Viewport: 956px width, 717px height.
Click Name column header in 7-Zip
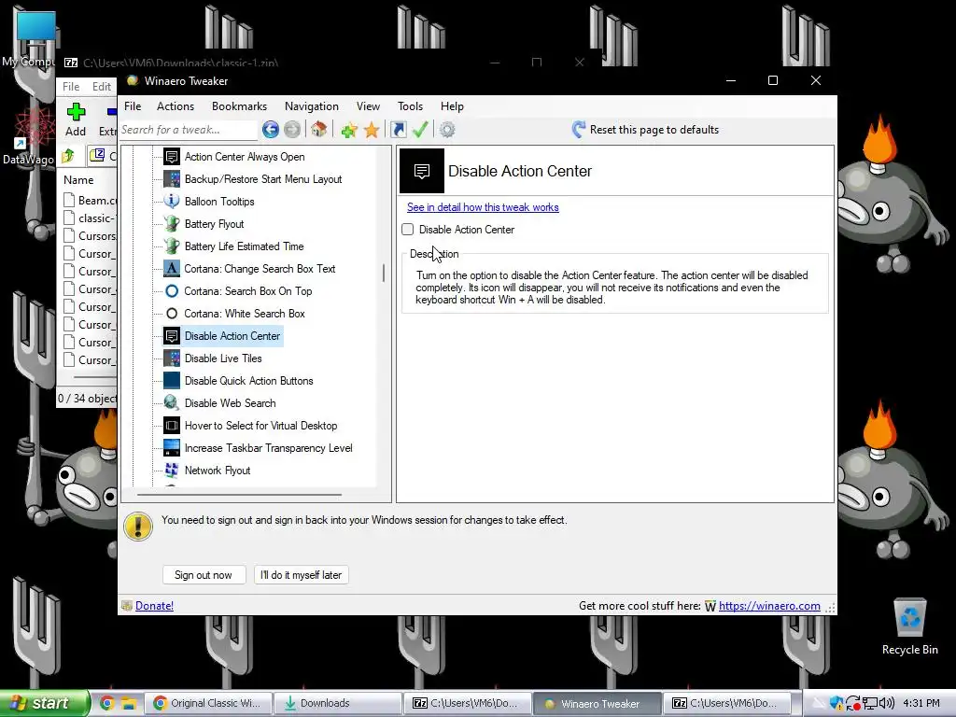point(78,180)
